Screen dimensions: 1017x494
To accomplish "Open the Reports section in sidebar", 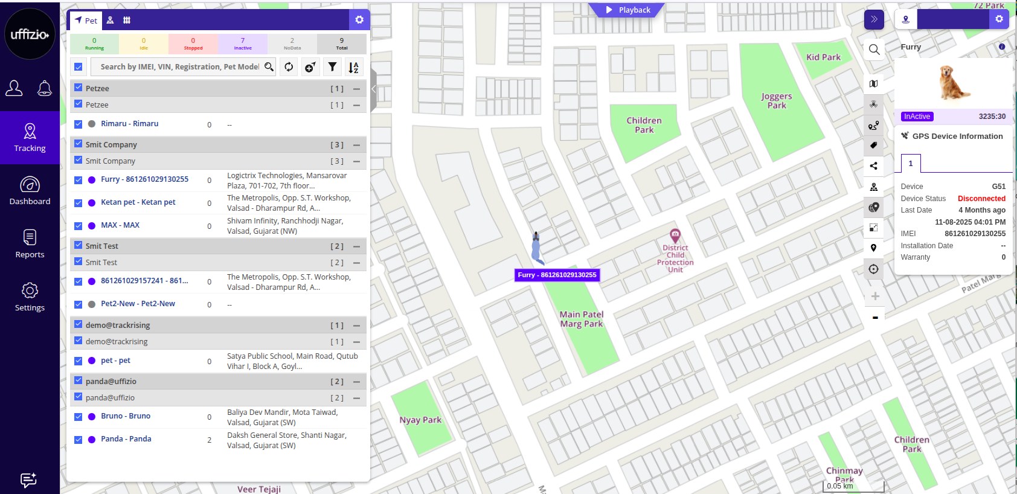I will click(x=30, y=243).
